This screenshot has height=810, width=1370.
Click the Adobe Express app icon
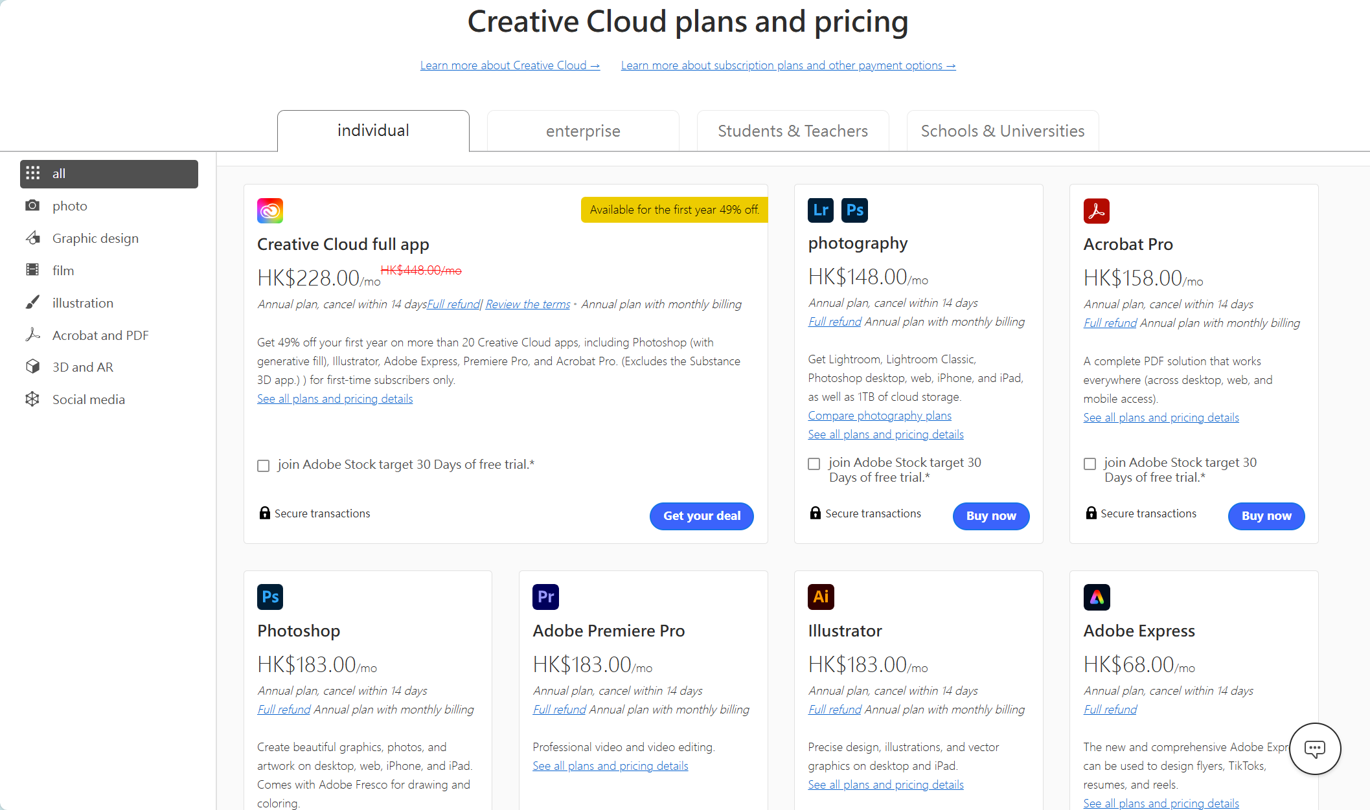1097,596
